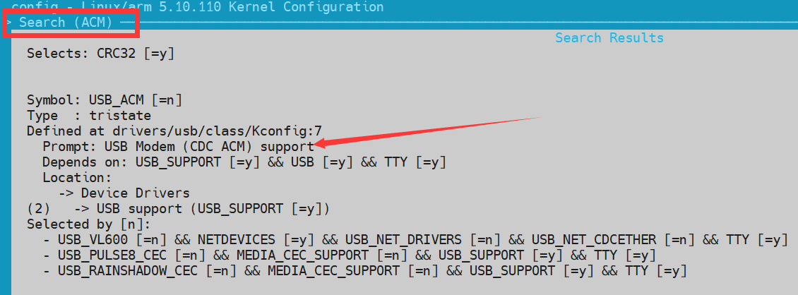
Task: Click the USB_PULSE8_CEC dependency line
Action: tap(349, 255)
